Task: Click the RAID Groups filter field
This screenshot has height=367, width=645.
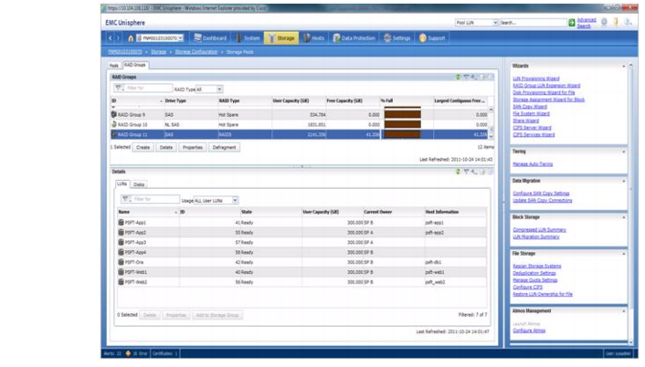Action: pos(147,88)
